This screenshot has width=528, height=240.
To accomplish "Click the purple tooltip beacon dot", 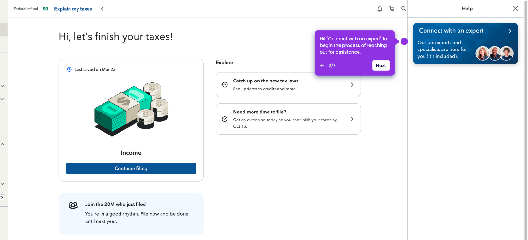I will point(404,42).
